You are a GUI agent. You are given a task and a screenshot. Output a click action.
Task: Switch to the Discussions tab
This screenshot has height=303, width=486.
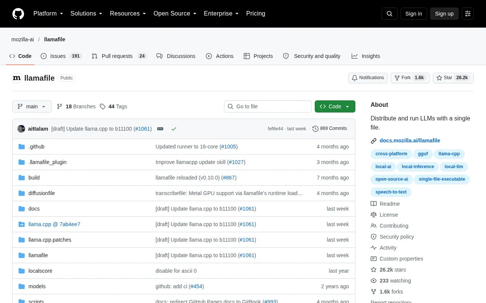pyautogui.click(x=176, y=56)
